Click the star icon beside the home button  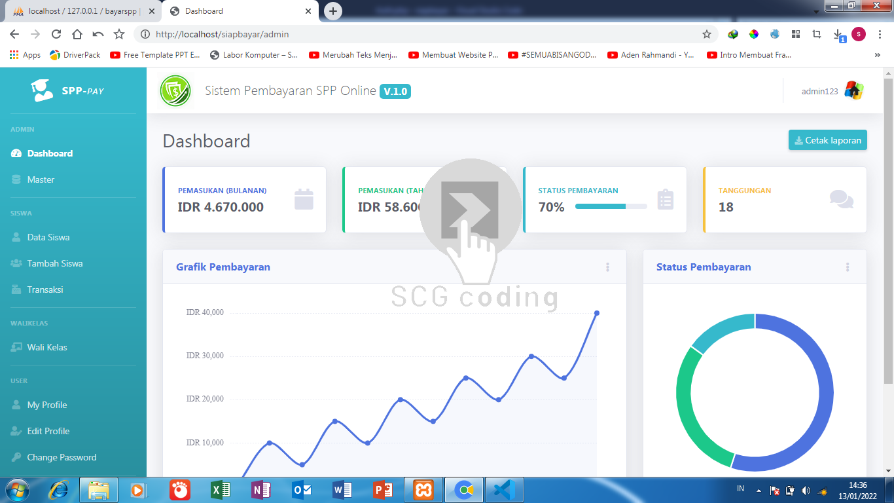119,34
